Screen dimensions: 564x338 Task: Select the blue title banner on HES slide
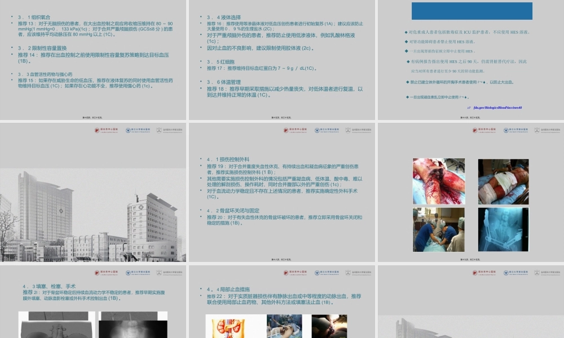pyautogui.click(x=472, y=11)
